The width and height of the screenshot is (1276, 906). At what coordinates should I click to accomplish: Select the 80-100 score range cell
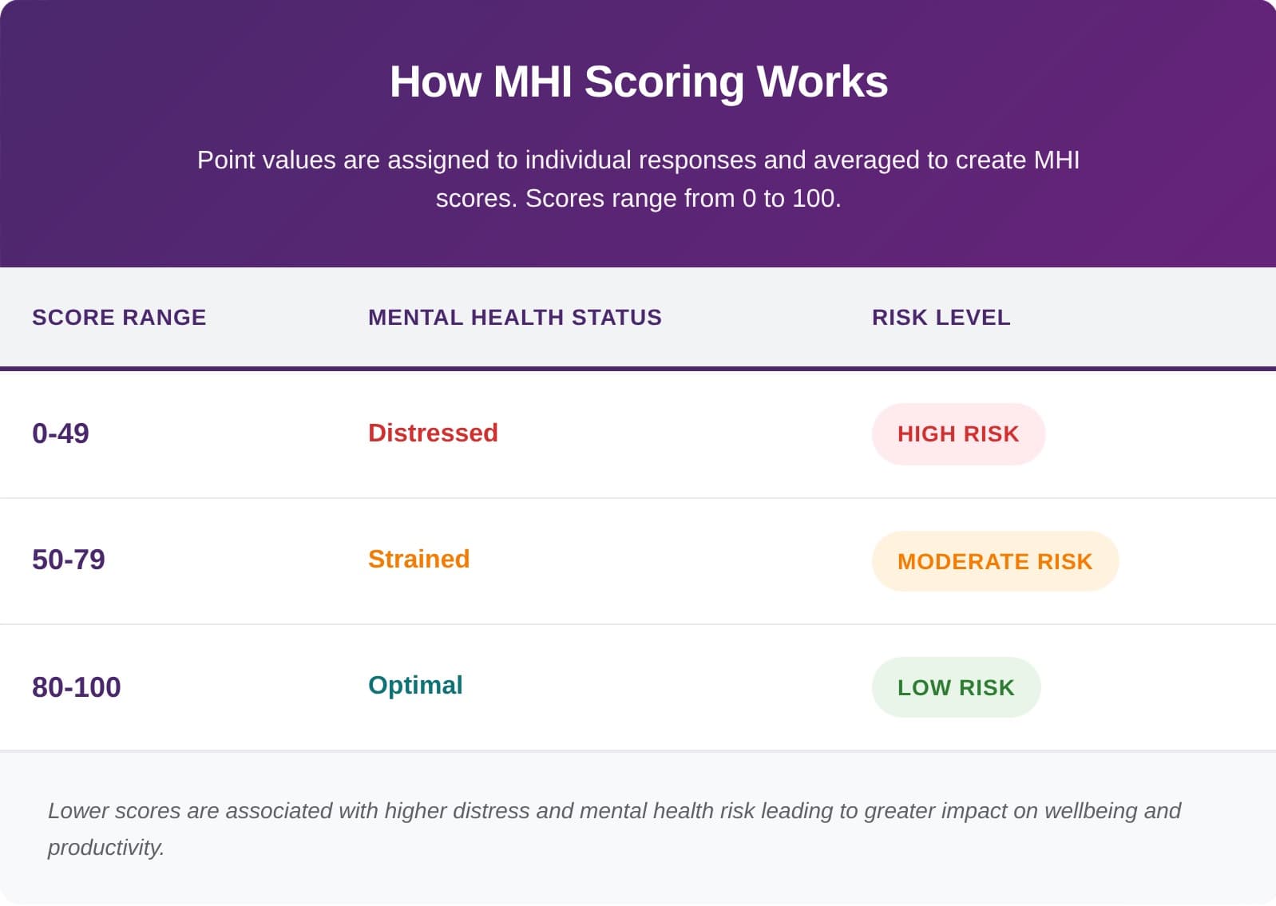77,687
